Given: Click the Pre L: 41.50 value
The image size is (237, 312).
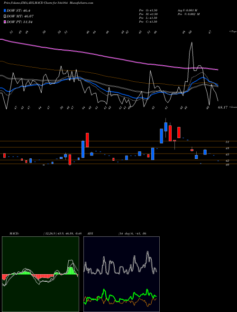Looking at the screenshot, I should [x=148, y=18].
